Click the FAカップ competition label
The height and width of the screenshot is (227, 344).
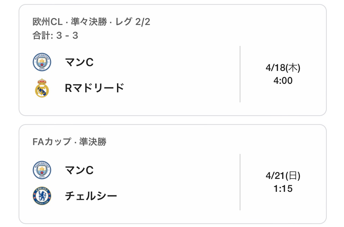tap(52, 142)
